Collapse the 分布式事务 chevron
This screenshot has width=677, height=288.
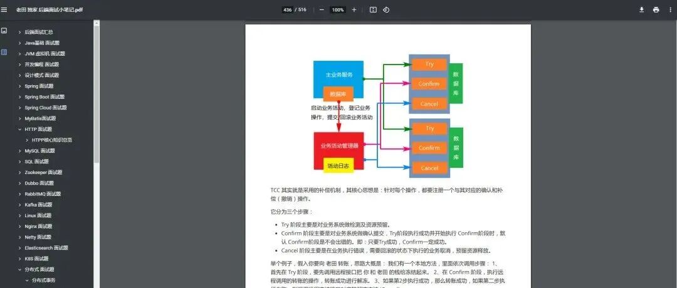(x=27, y=280)
